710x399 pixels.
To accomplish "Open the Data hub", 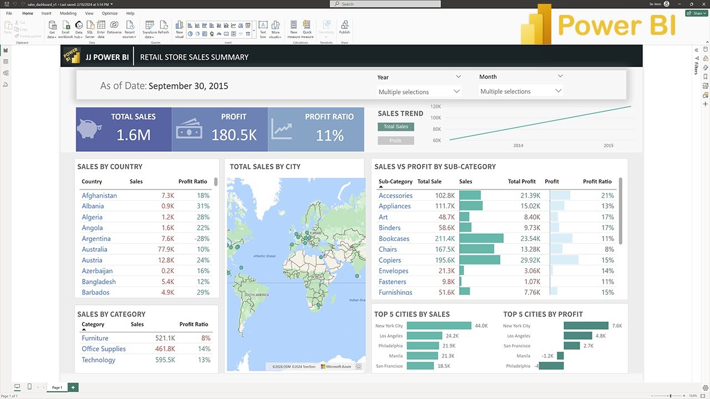I will click(x=79, y=29).
